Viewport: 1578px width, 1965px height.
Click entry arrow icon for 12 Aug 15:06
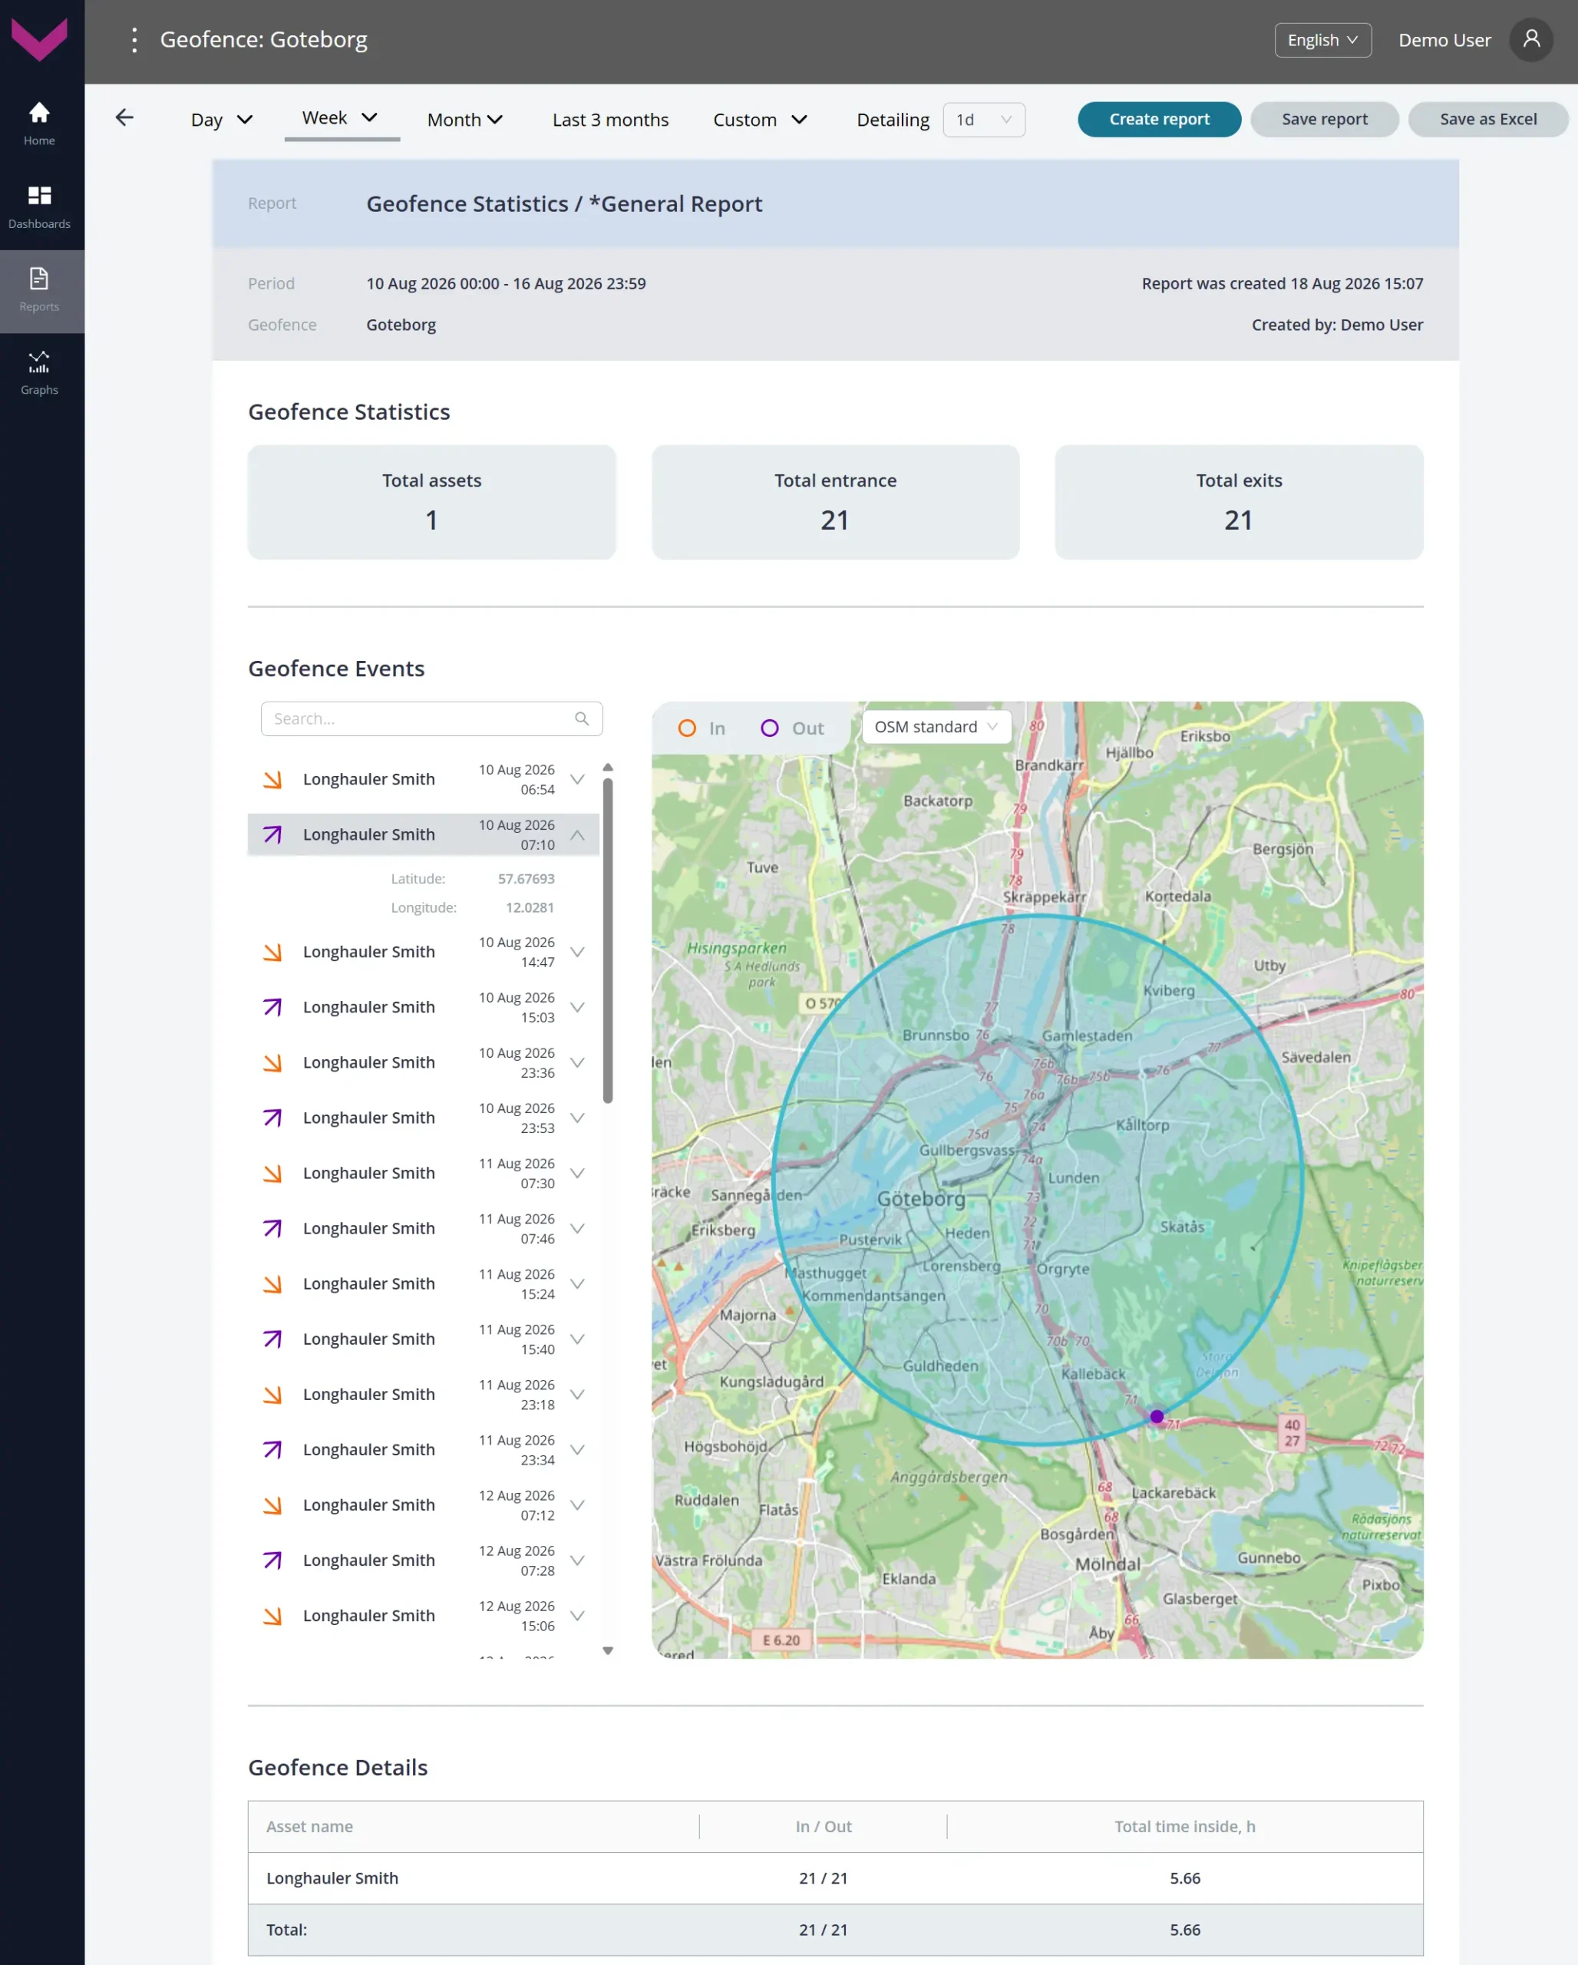tap(272, 1616)
